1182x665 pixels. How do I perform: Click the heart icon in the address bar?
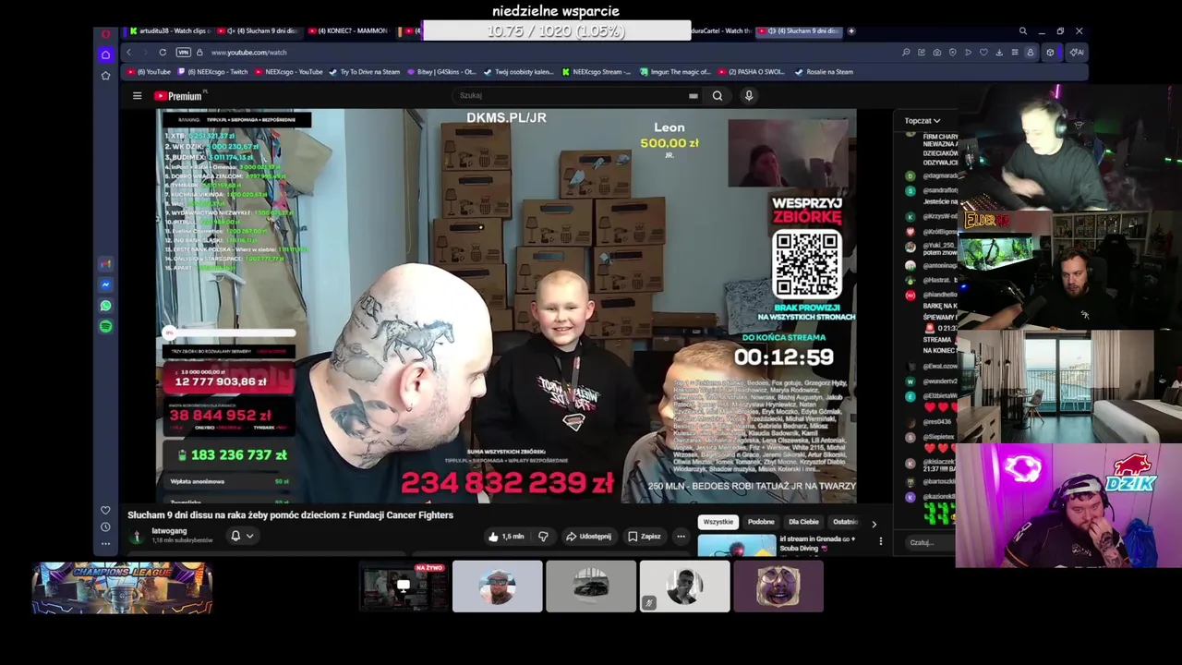(983, 53)
